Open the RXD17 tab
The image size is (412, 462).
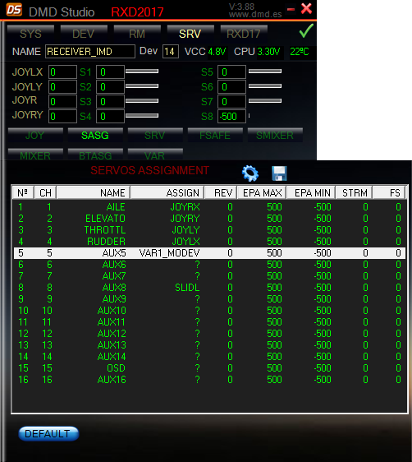tap(244, 34)
